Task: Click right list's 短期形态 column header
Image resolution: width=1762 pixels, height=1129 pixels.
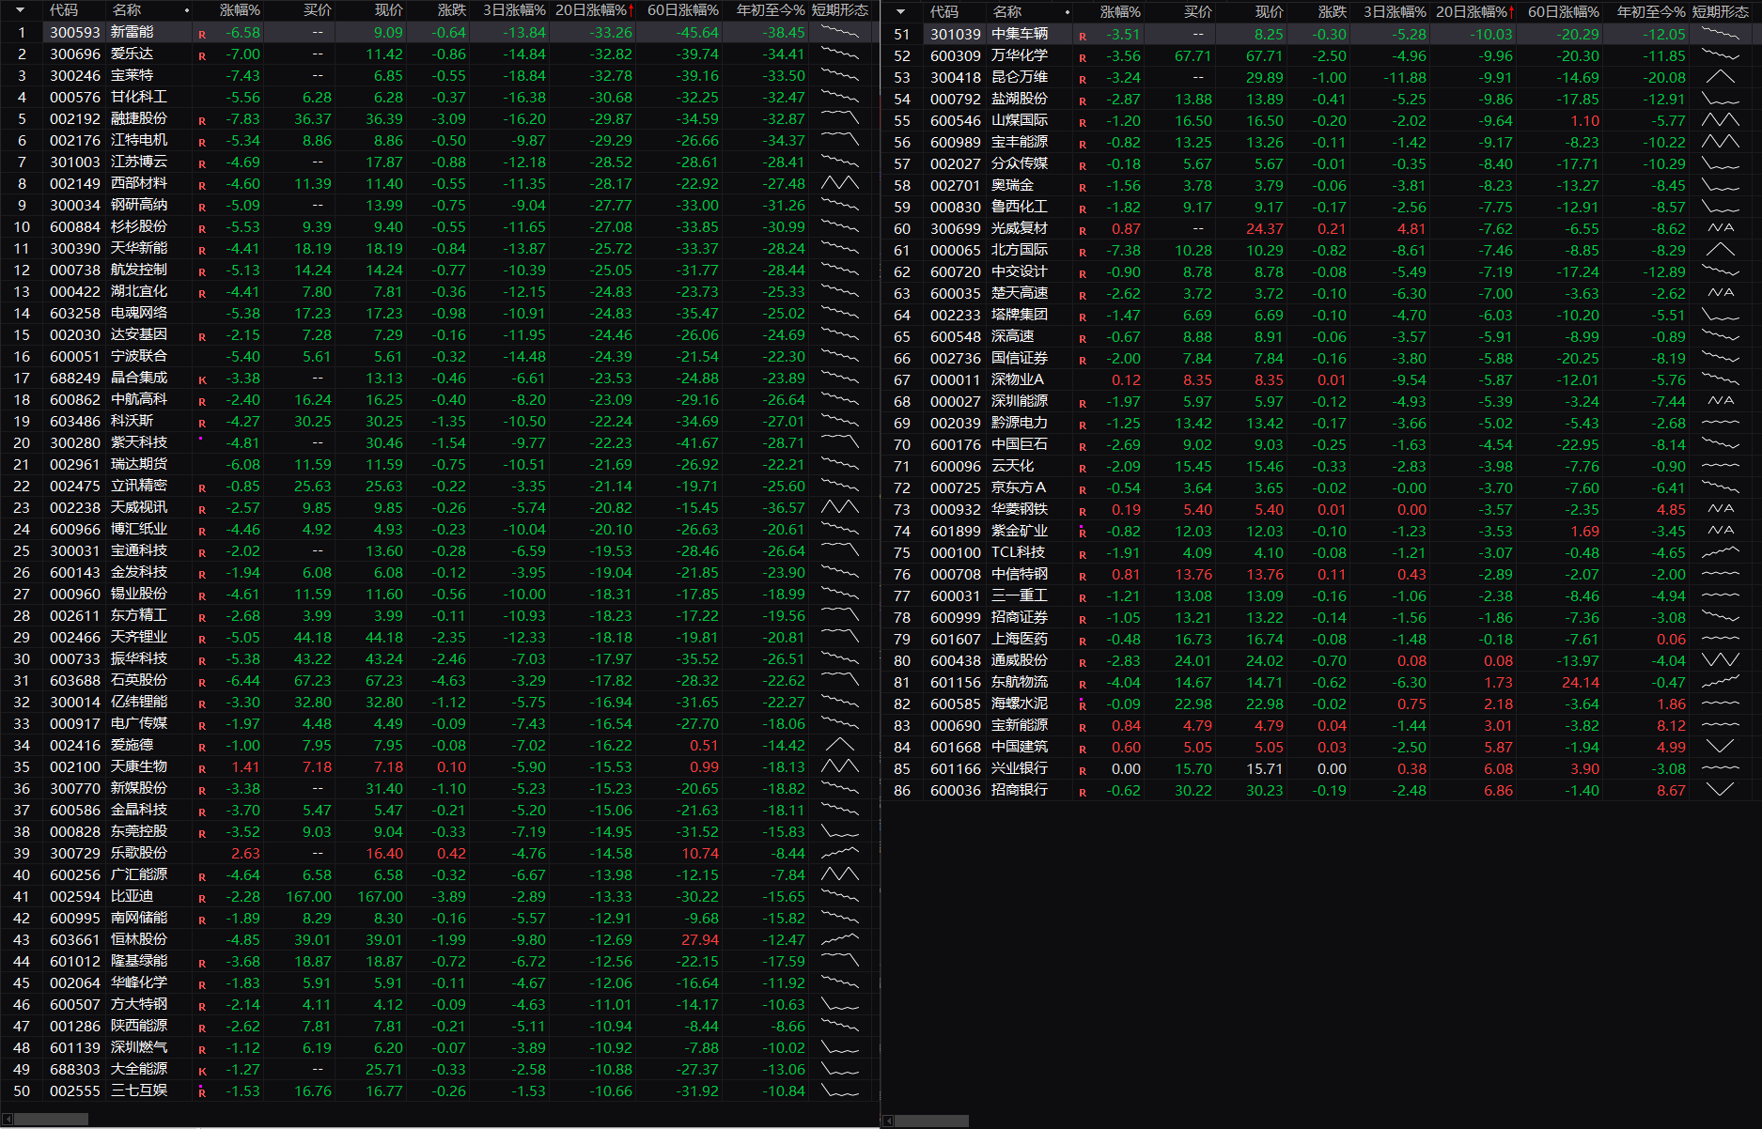Action: click(x=1721, y=12)
